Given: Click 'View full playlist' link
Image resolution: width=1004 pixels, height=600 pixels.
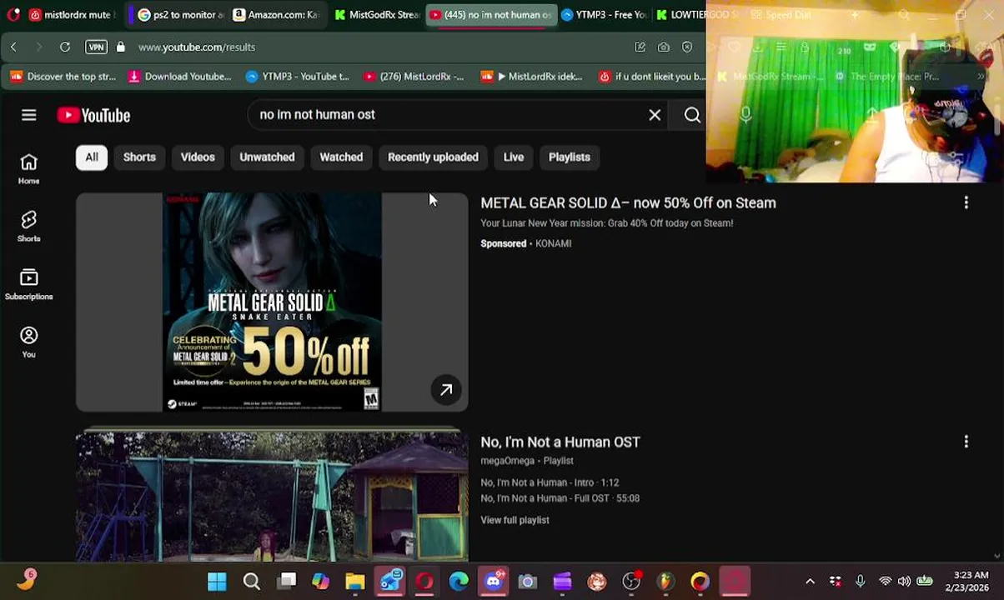Looking at the screenshot, I should (515, 520).
